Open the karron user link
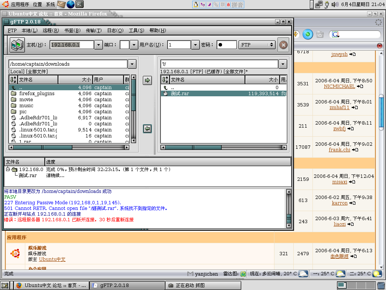 click(x=340, y=203)
